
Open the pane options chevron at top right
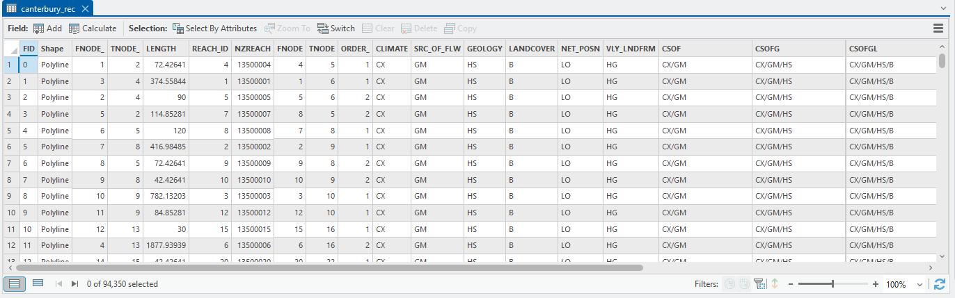943,8
